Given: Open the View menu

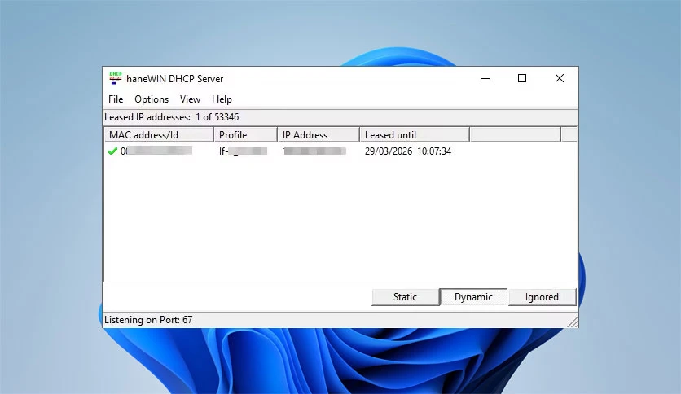Looking at the screenshot, I should click(190, 99).
